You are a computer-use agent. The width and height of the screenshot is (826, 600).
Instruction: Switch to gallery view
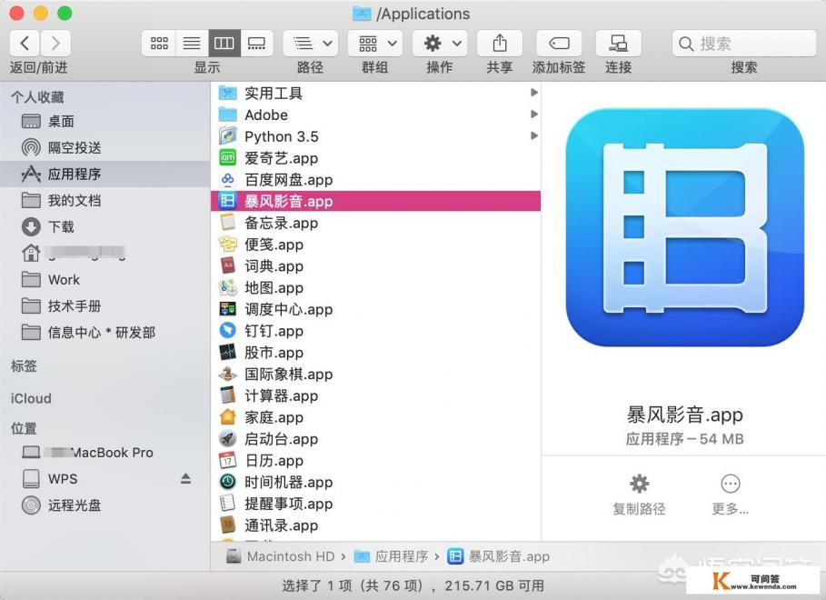pos(257,43)
